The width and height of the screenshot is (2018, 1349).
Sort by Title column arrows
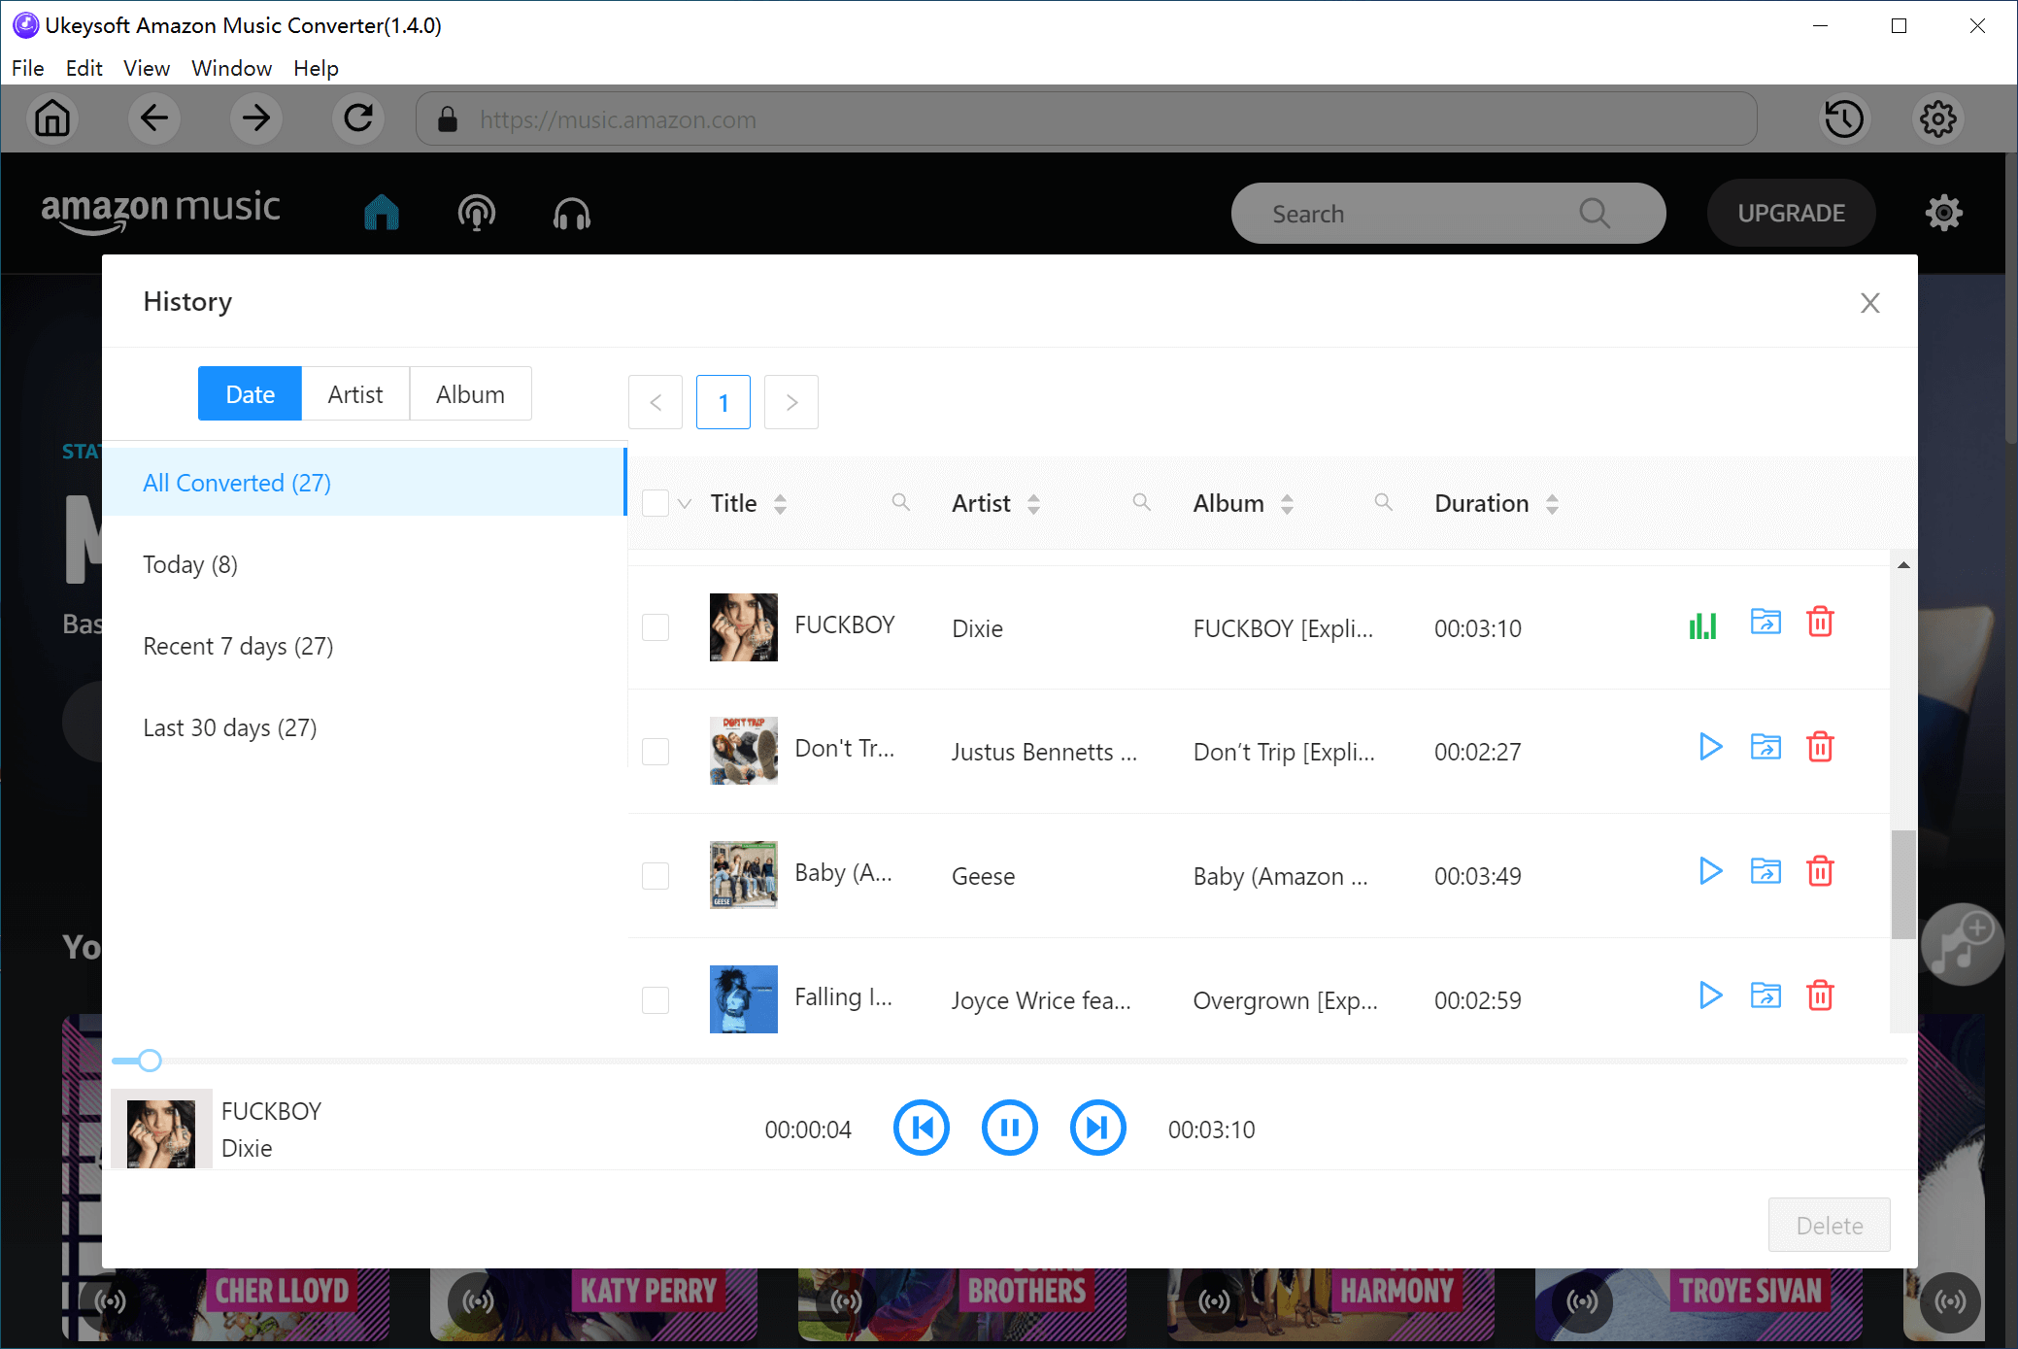click(780, 504)
